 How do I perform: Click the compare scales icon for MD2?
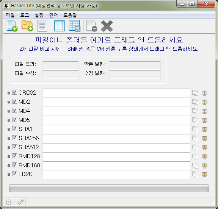[204, 102]
